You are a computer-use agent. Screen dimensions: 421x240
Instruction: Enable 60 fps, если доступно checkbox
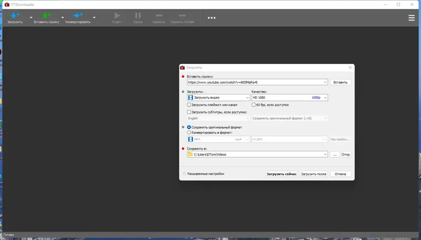(x=254, y=105)
